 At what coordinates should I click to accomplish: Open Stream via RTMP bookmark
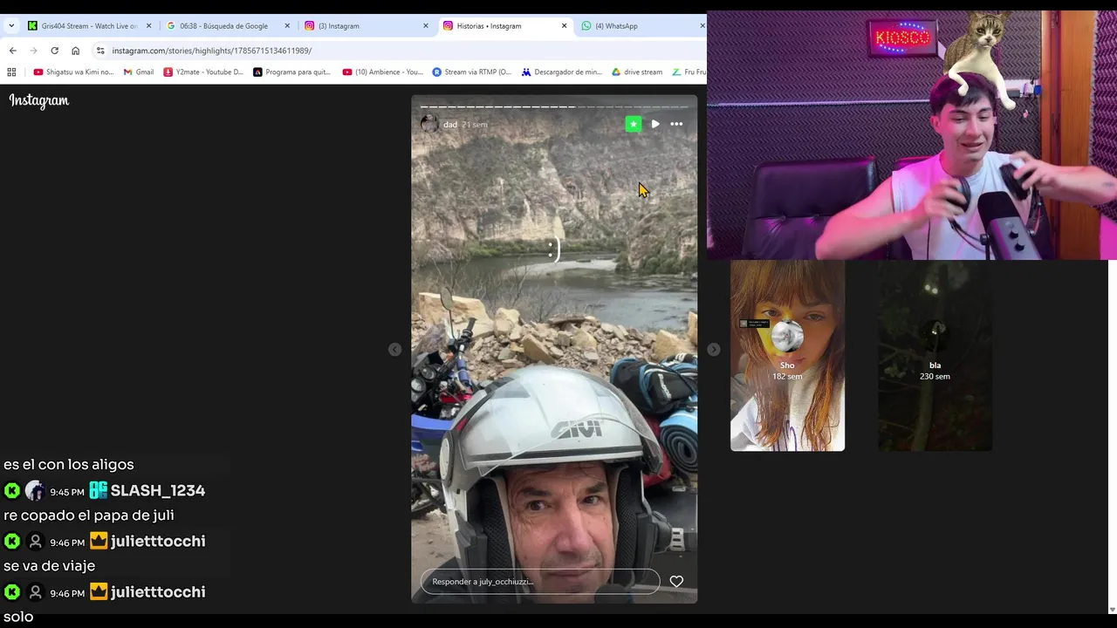point(472,72)
